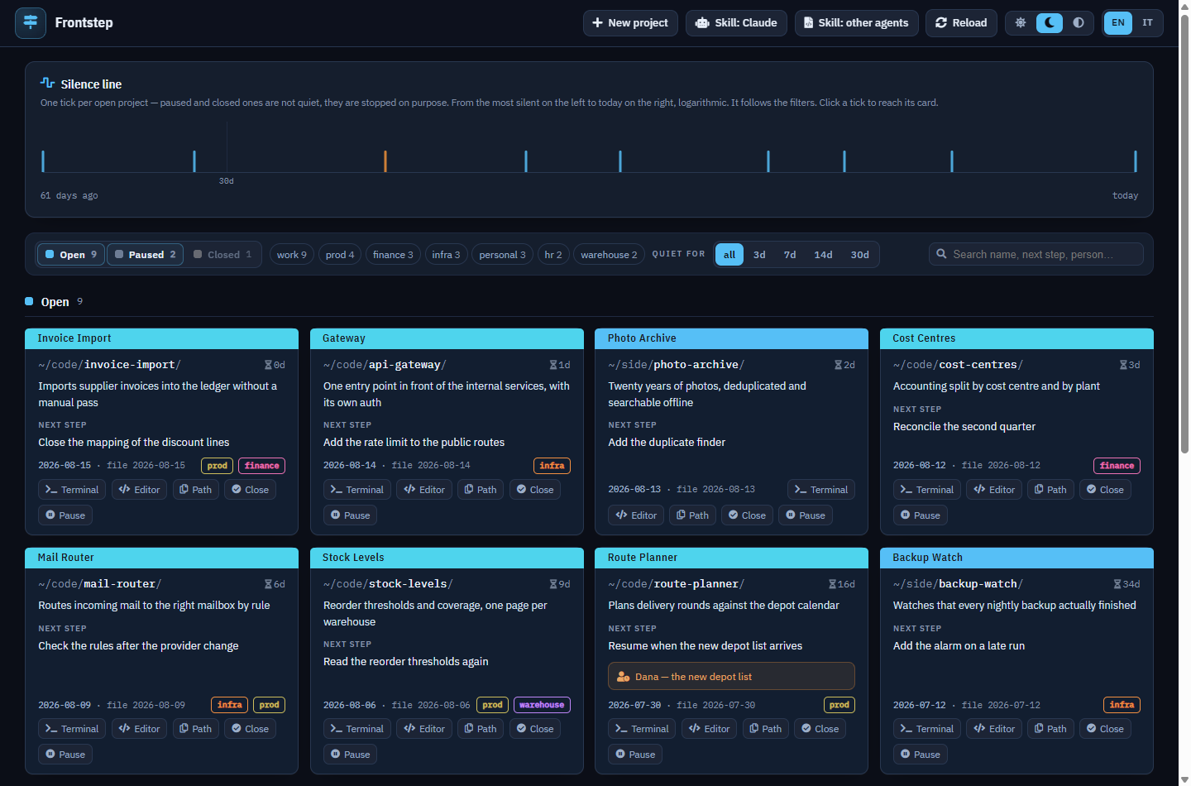Filter projects by the work tag
1191x786 pixels.
292,255
